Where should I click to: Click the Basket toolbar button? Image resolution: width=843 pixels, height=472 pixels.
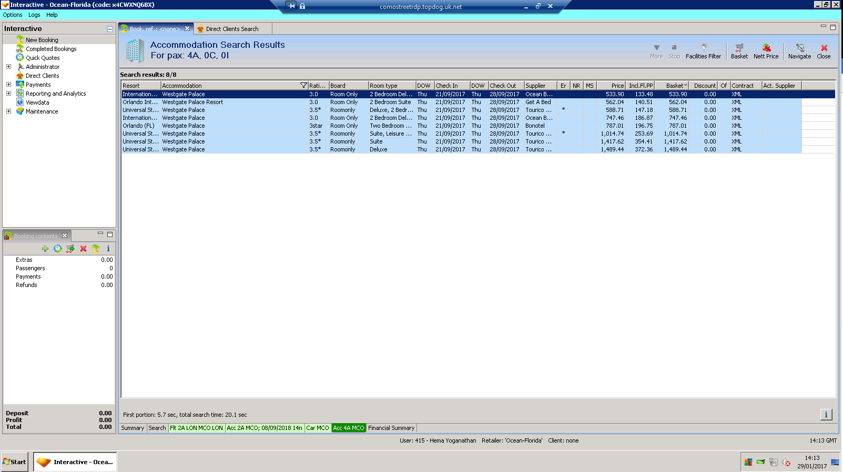click(x=739, y=52)
